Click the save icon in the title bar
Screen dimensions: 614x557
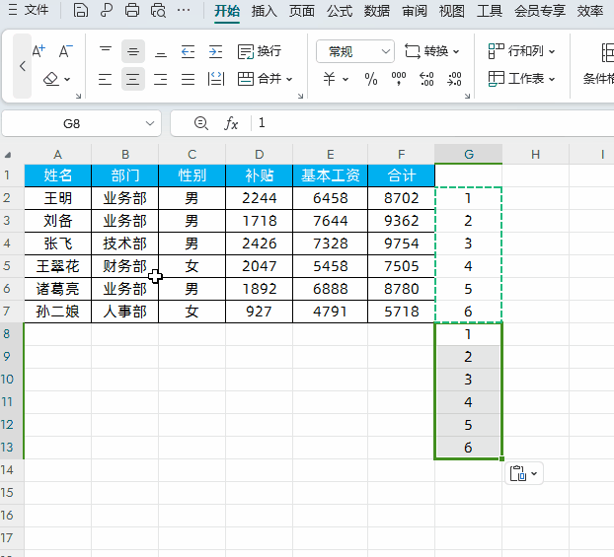coord(81,11)
